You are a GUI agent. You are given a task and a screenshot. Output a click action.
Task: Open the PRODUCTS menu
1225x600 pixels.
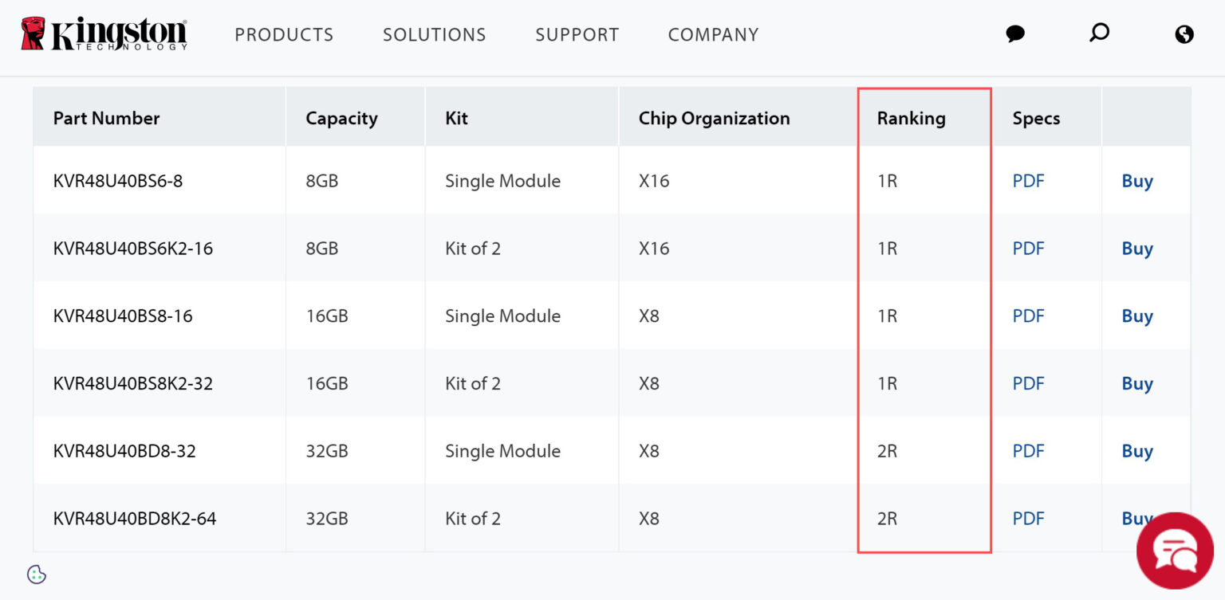[284, 34]
